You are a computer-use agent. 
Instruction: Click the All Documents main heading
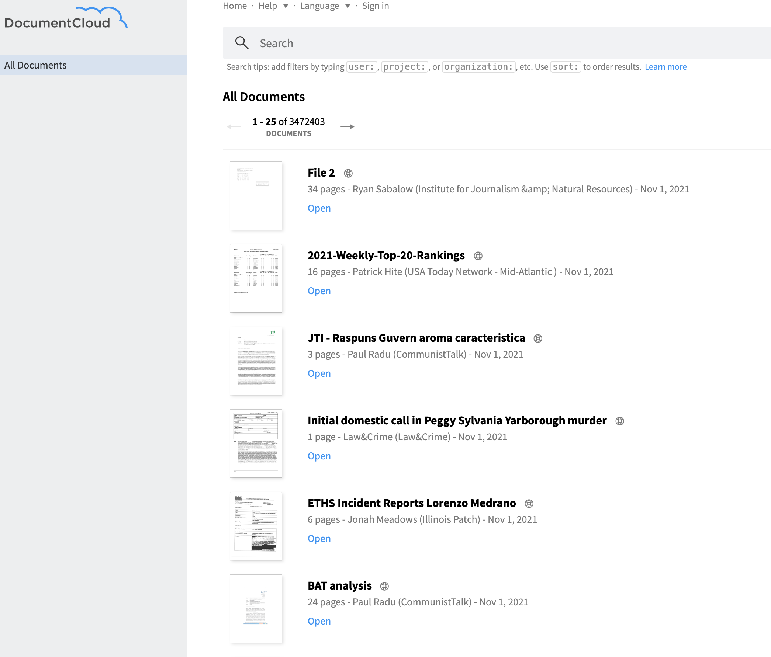[264, 97]
